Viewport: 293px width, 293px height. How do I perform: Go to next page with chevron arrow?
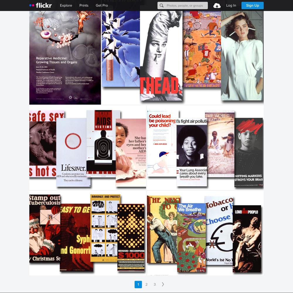pos(163,284)
